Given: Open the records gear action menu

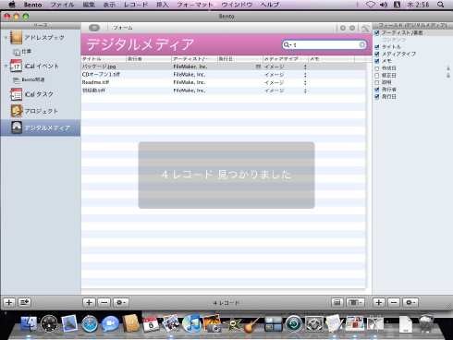Looking at the screenshot, I should coord(121,302).
